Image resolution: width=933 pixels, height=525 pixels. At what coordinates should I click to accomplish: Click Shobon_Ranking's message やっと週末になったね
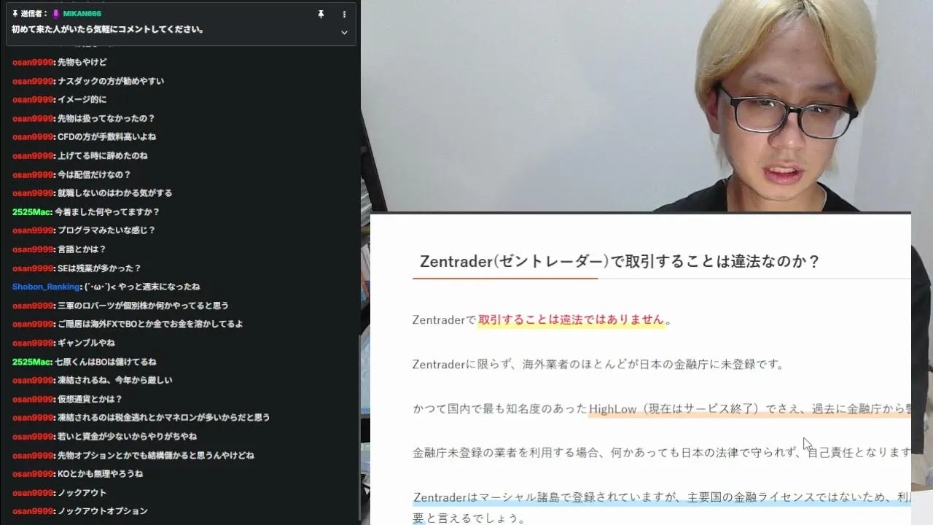(x=142, y=287)
